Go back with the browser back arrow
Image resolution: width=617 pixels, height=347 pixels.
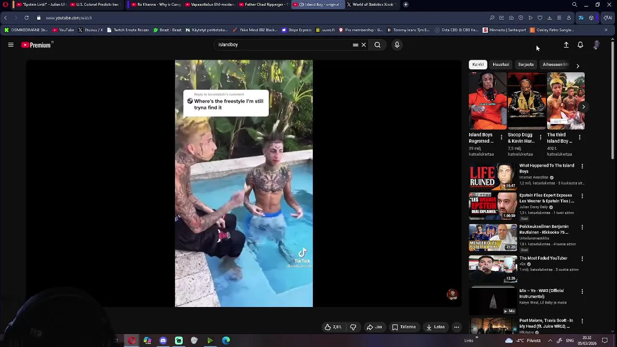click(5, 18)
